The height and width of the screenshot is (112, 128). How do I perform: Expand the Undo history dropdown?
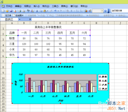click(x=58, y=11)
